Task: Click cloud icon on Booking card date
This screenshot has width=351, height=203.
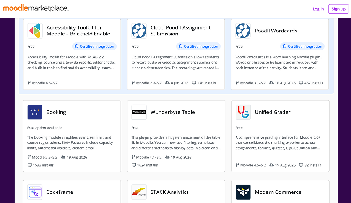Action: click(63, 157)
